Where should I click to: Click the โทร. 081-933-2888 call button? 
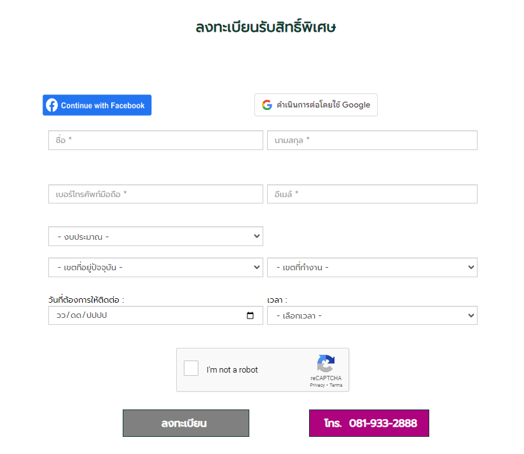click(369, 423)
